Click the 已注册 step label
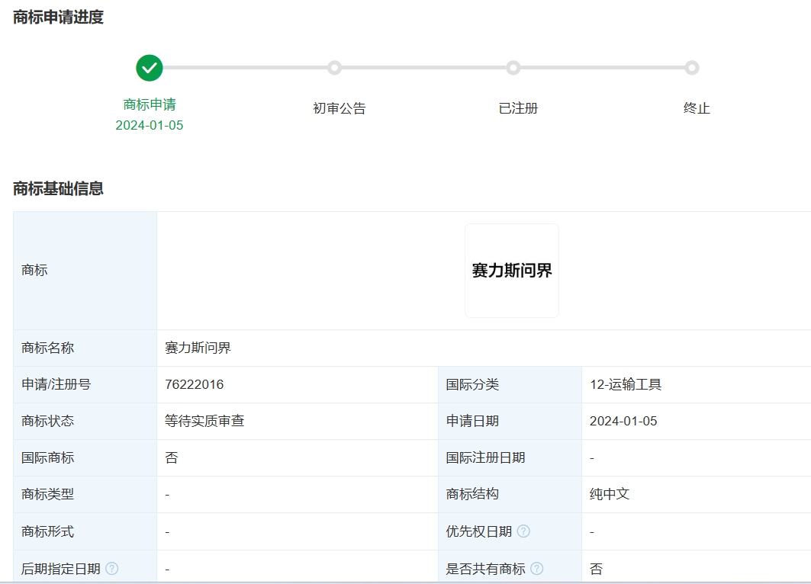The height and width of the screenshot is (584, 811). click(x=518, y=108)
